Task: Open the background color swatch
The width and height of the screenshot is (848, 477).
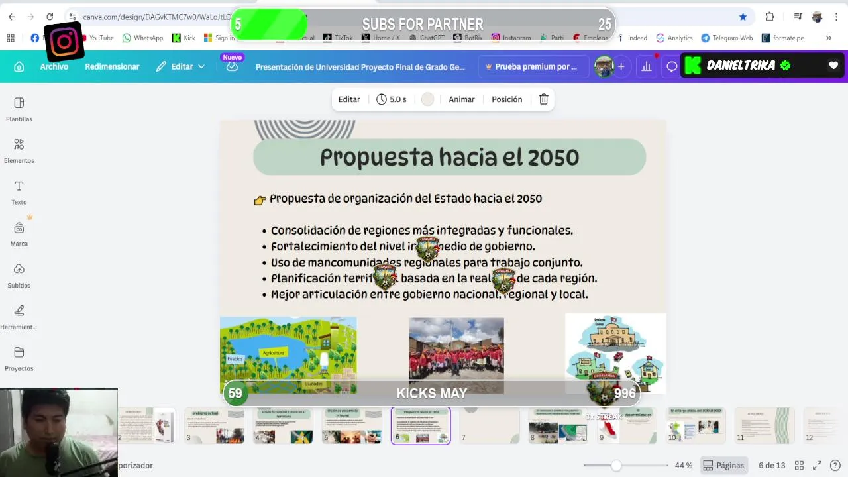Action: click(x=427, y=99)
